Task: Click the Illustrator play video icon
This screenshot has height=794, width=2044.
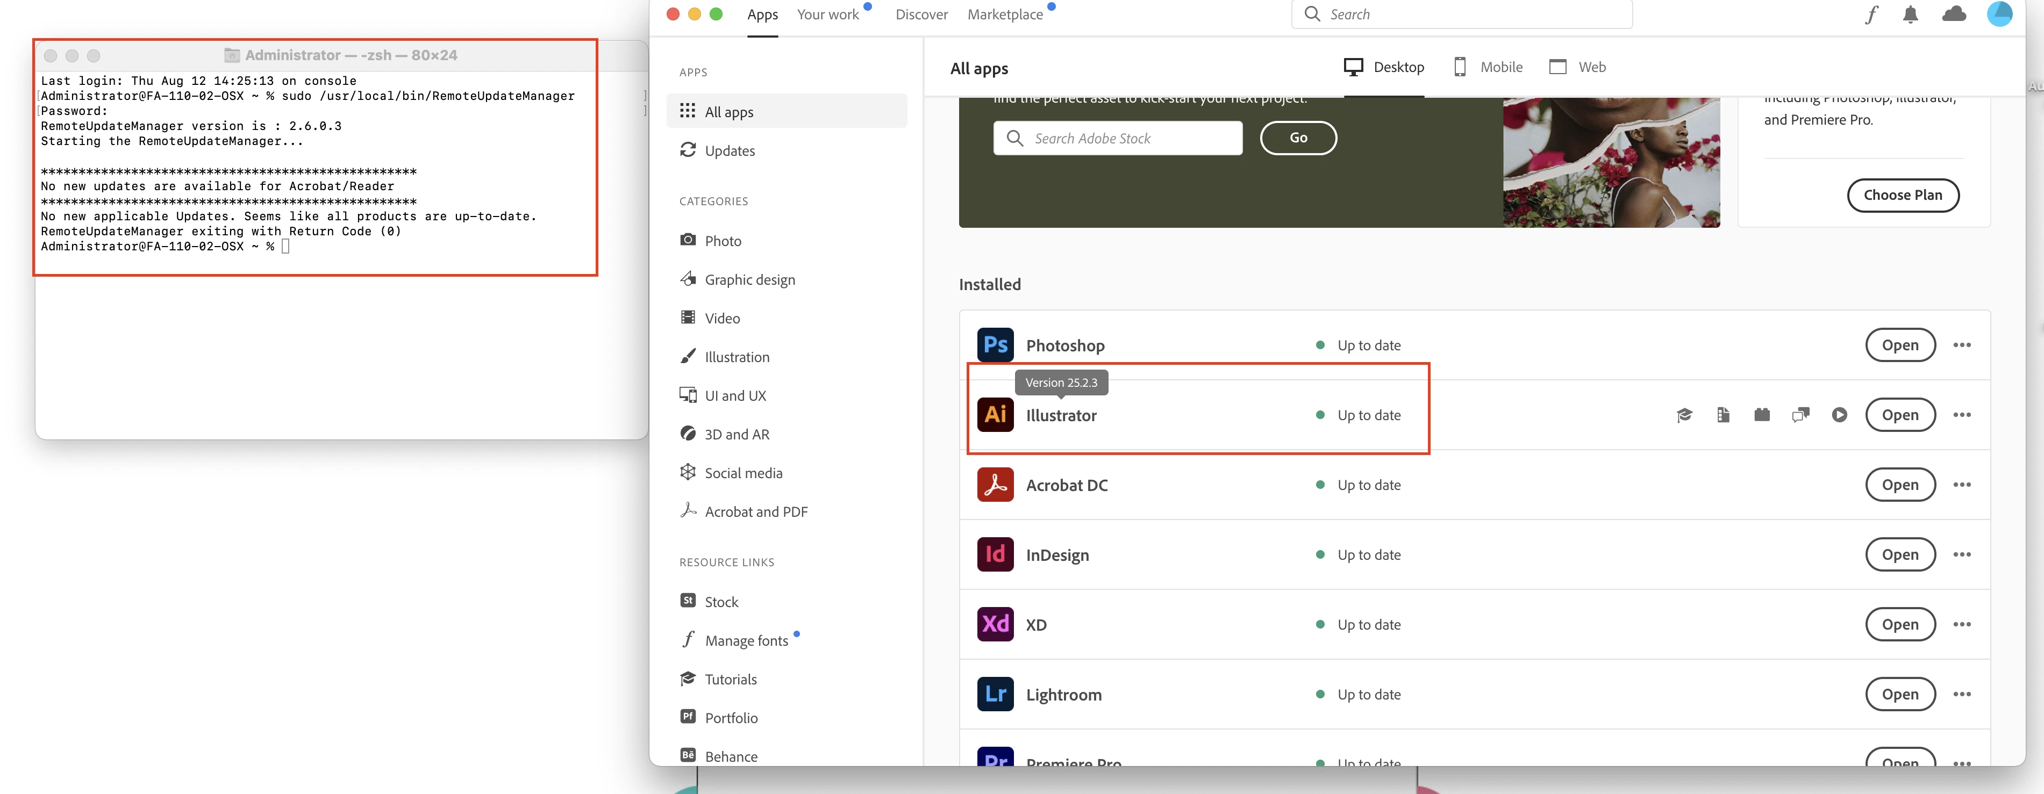Action: (x=1839, y=415)
